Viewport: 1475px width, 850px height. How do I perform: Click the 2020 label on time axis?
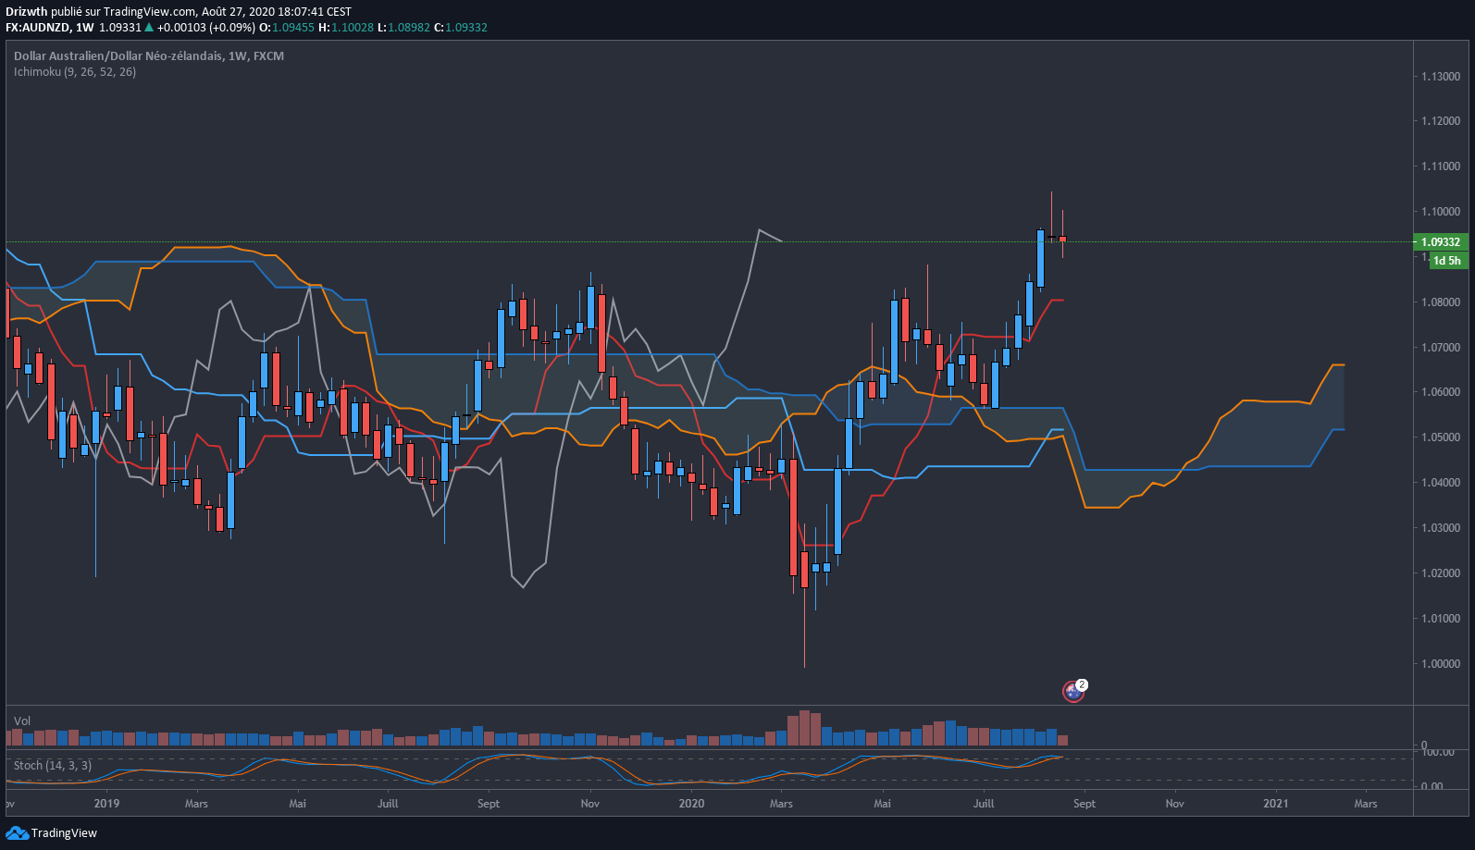tap(691, 804)
